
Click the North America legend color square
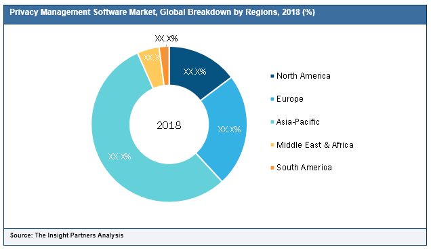pos(272,76)
